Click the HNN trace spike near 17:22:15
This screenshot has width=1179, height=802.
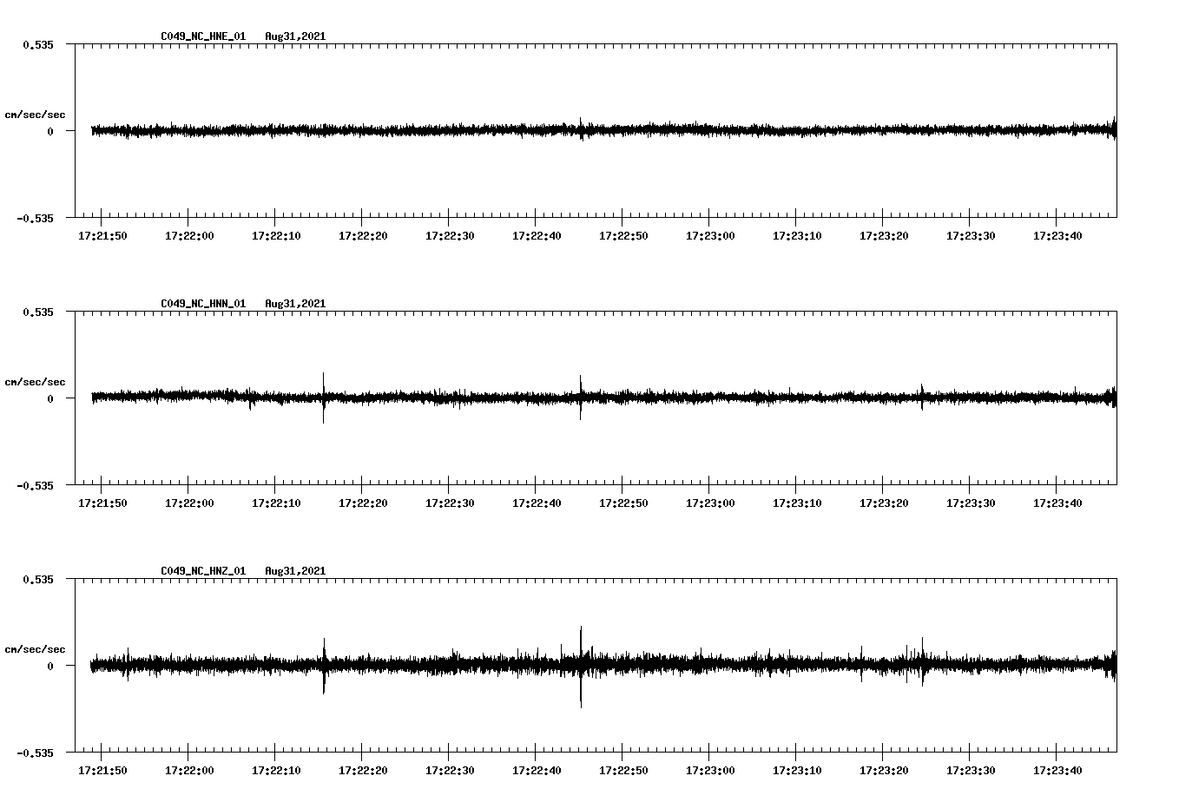[324, 398]
